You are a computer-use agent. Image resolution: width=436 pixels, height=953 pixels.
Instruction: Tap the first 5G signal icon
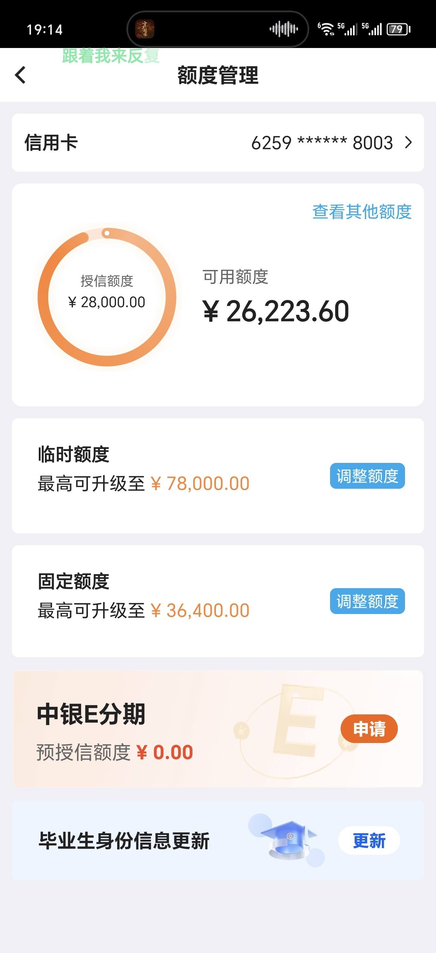pos(347,29)
